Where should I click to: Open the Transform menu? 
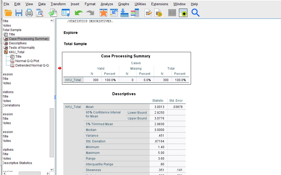click(x=58, y=4)
